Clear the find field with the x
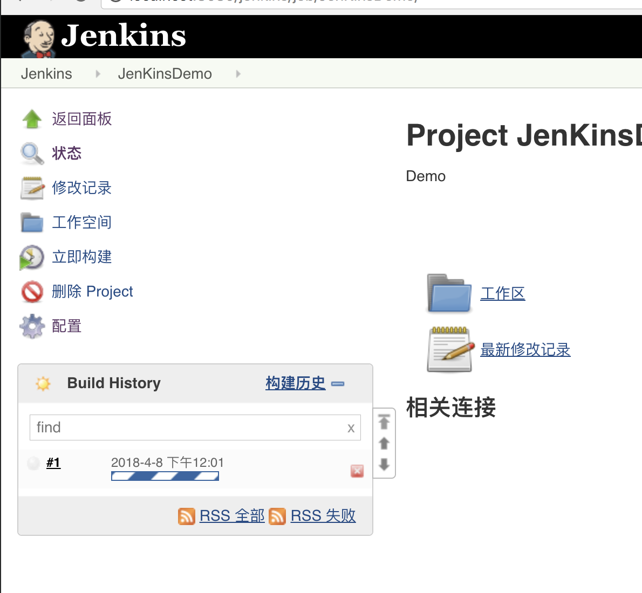The height and width of the screenshot is (593, 642). pos(351,428)
